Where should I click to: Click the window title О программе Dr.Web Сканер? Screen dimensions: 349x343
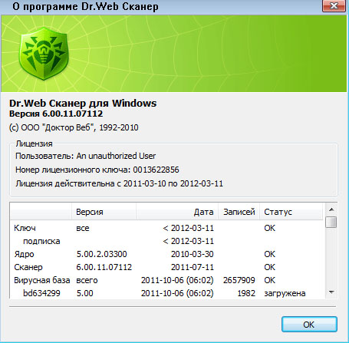point(85,6)
